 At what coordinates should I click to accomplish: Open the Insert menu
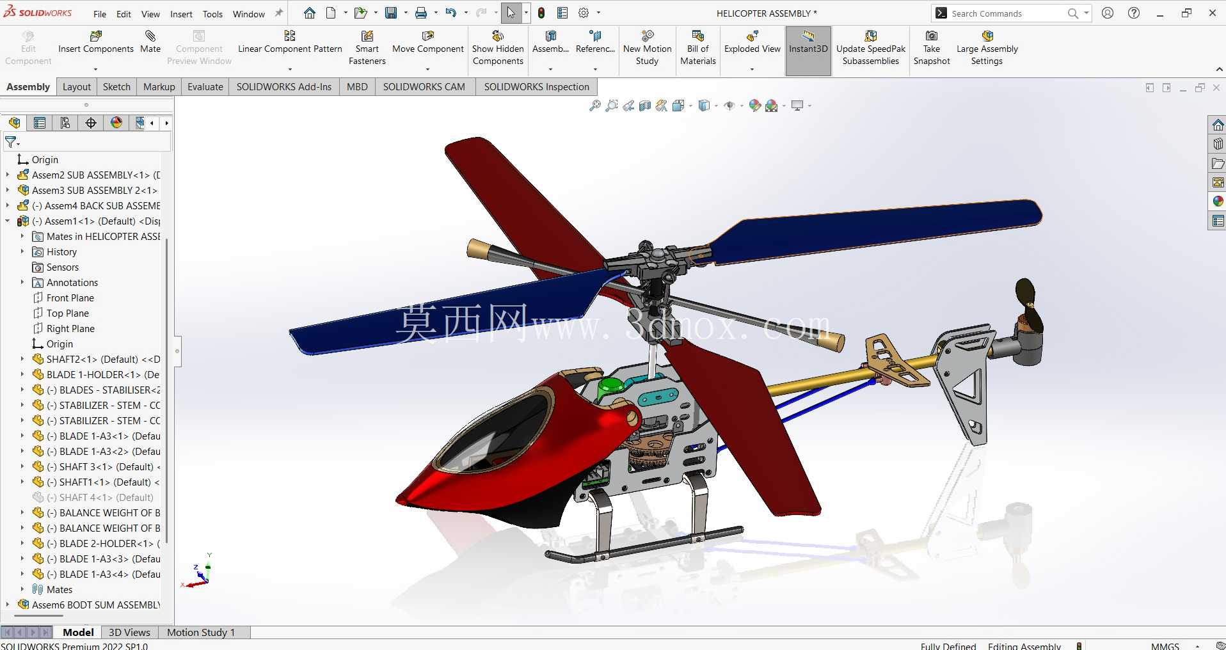pyautogui.click(x=181, y=14)
